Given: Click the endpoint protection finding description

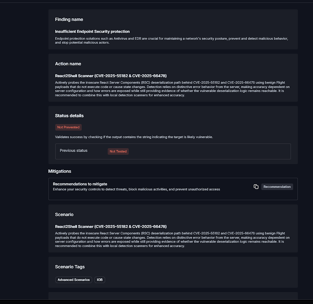Looking at the screenshot, I should 171,40.
